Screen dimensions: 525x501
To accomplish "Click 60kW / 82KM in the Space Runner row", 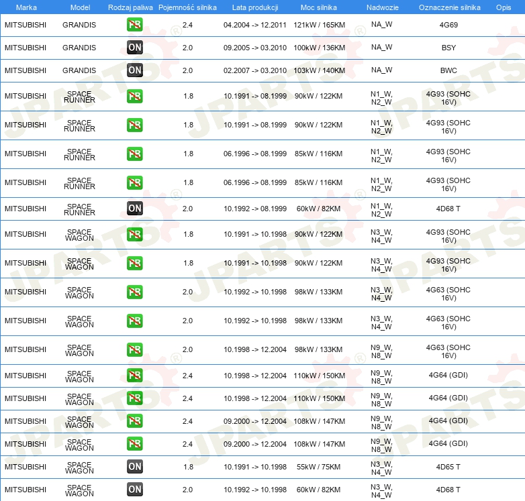I will click(x=318, y=209).
